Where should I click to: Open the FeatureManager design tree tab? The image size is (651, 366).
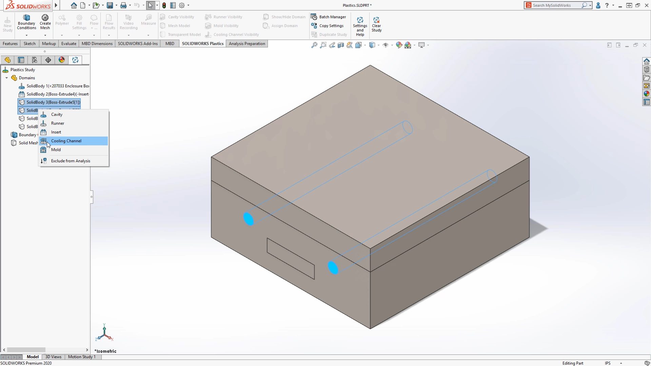[x=7, y=60]
